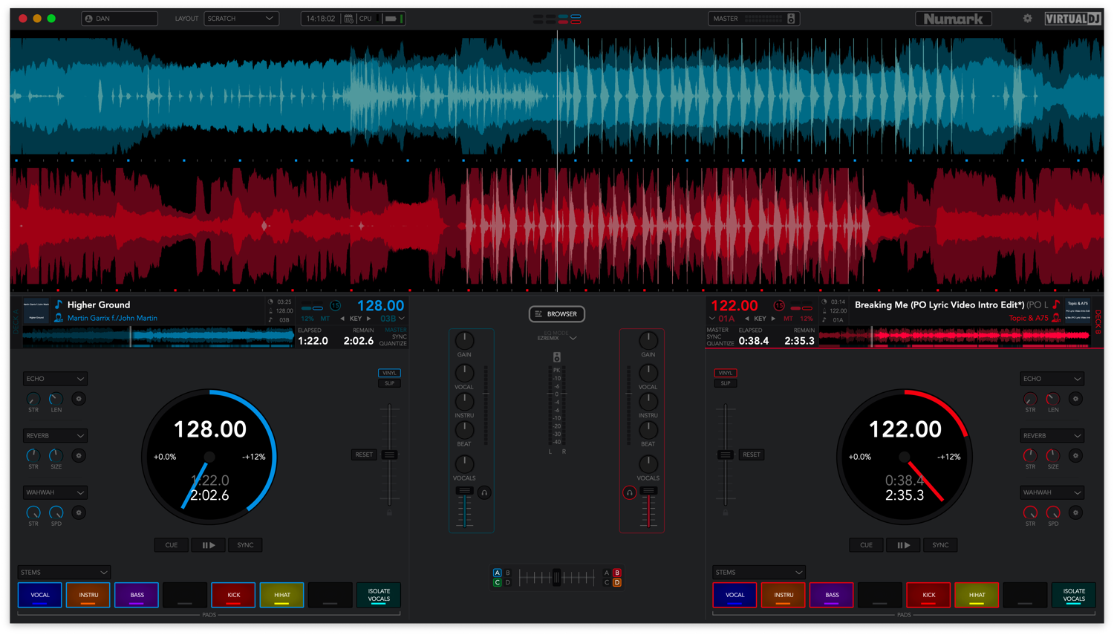Assign crossfader left side to deck A

498,573
